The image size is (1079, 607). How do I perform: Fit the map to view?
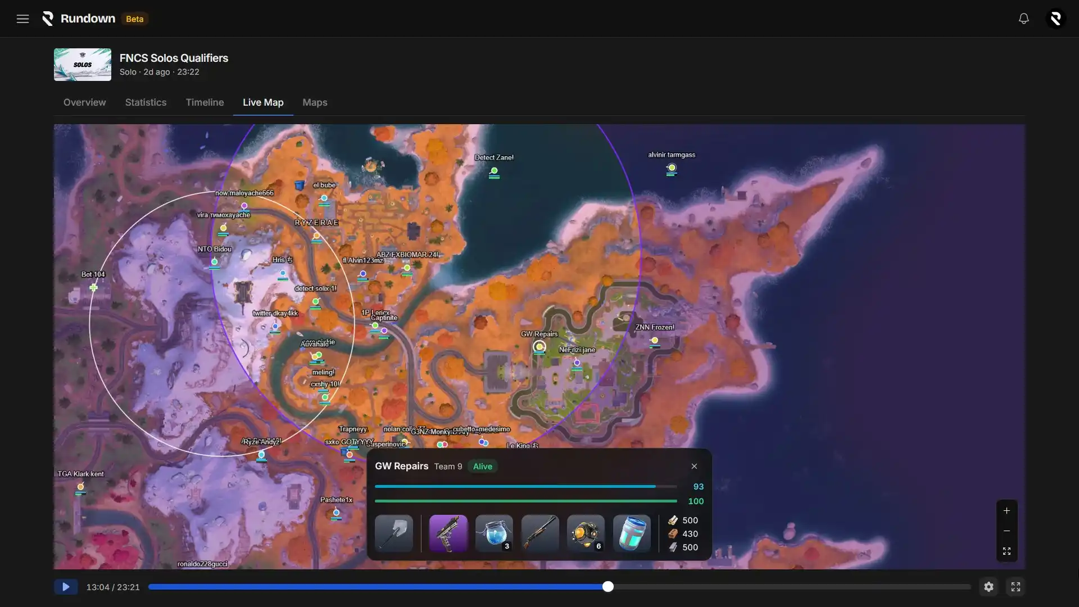pos(1007,551)
